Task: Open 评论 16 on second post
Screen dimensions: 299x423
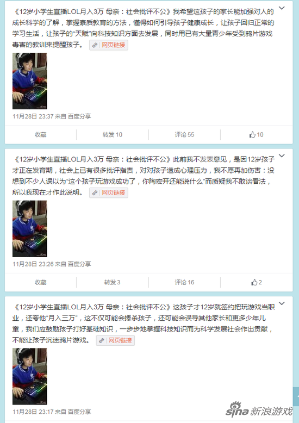Action: click(x=184, y=282)
